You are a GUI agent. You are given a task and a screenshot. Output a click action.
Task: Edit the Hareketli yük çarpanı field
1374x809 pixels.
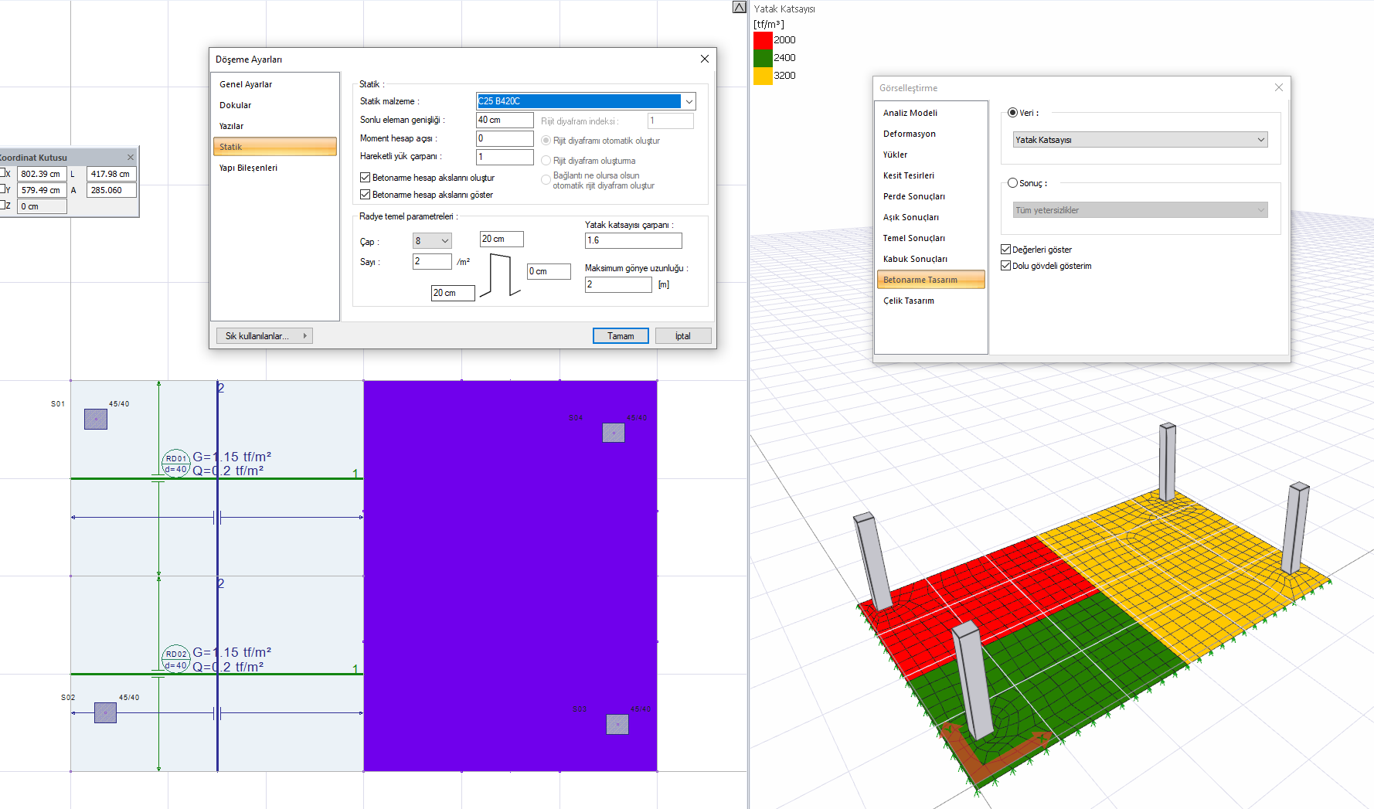pyautogui.click(x=505, y=157)
